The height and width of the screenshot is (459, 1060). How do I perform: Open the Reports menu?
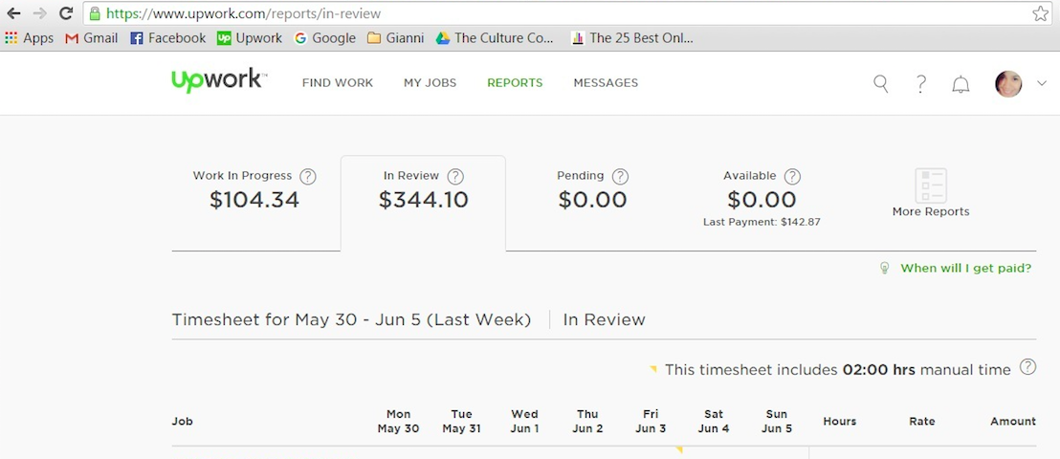point(515,83)
